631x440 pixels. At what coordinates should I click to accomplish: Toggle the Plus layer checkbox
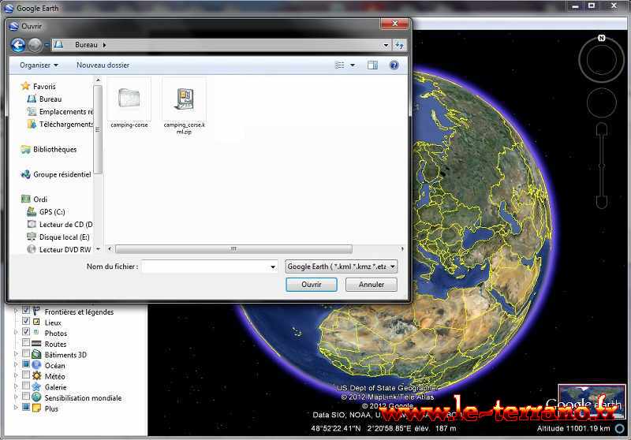(26, 407)
